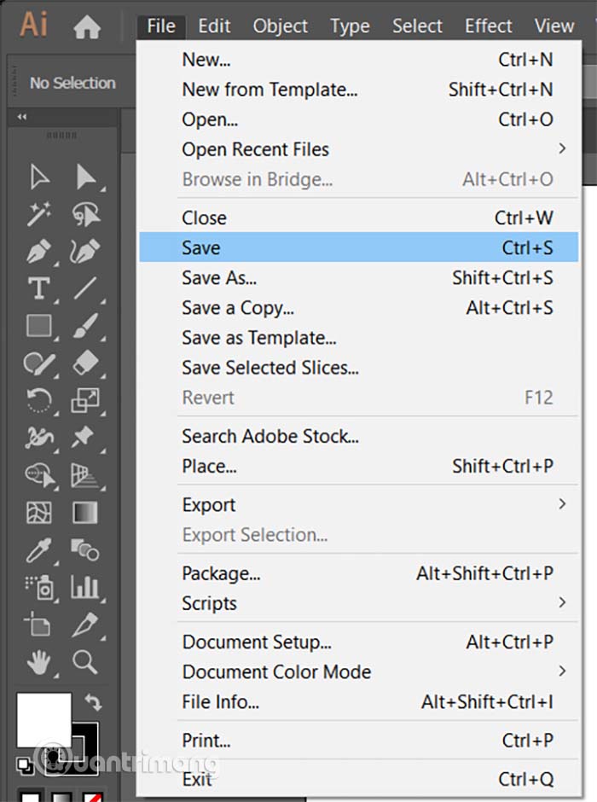Screen dimensions: 597x802
Task: Choose the Magic Wand tool
Action: coord(39,214)
